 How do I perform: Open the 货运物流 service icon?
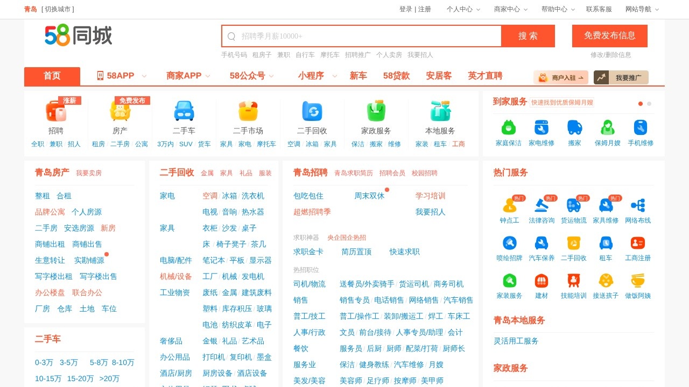[574, 205]
